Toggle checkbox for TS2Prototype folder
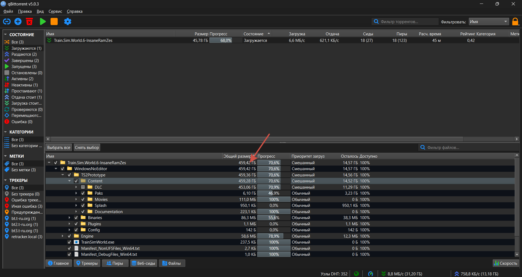This screenshot has width=522, height=277. click(x=69, y=175)
